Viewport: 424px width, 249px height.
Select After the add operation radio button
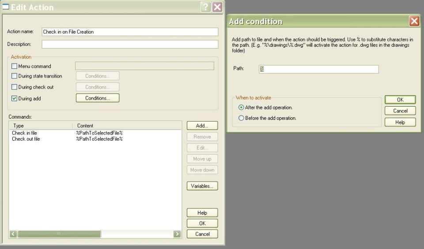click(241, 108)
